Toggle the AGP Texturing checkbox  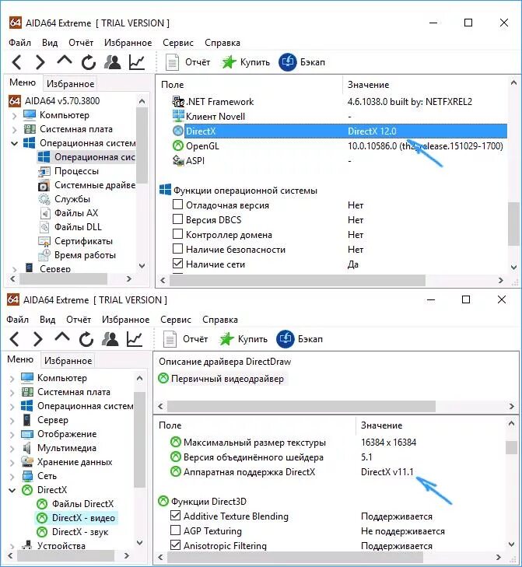coord(175,530)
